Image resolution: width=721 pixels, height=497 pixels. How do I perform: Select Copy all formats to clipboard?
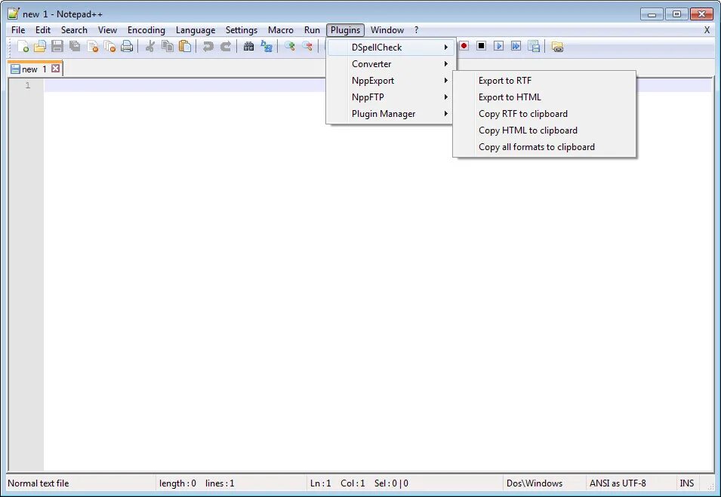(544, 146)
